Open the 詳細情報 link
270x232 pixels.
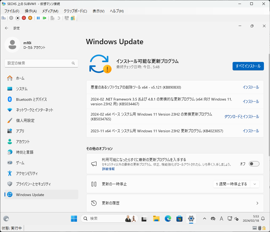pos(108,169)
